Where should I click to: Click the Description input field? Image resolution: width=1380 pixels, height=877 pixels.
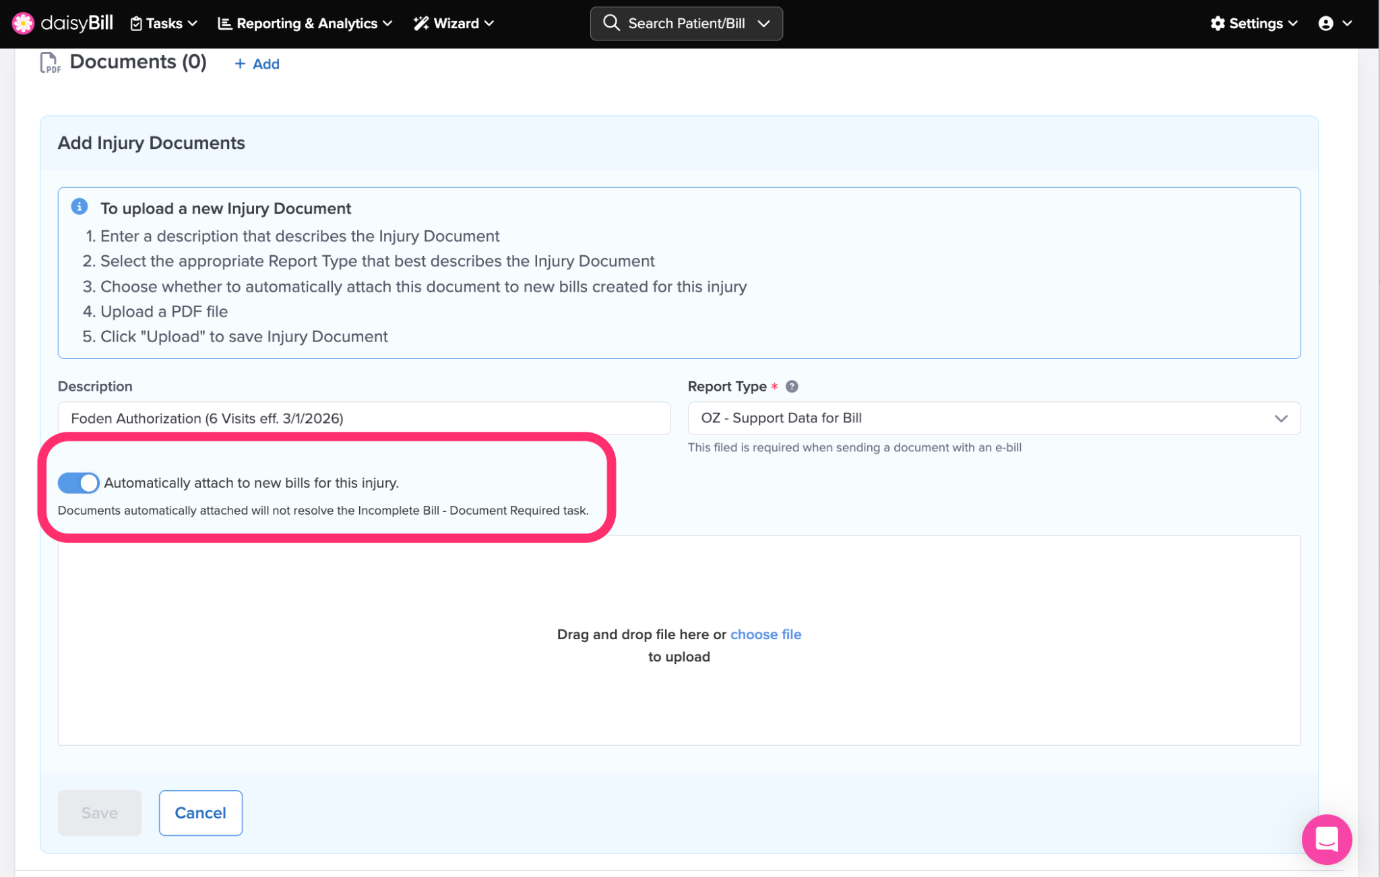[x=364, y=418]
